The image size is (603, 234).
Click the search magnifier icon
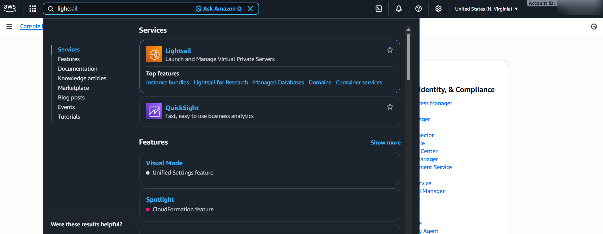[51, 9]
